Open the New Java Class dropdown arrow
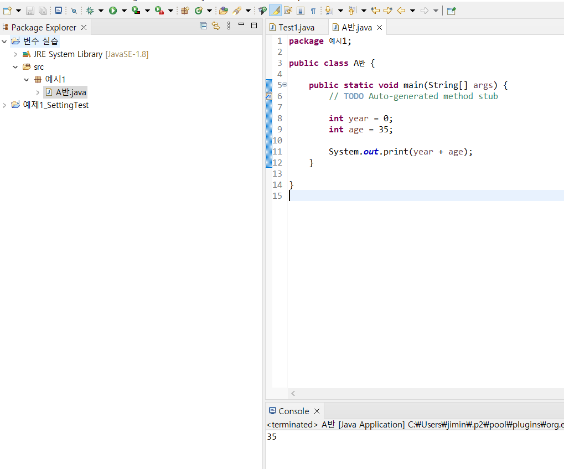Image resolution: width=564 pixels, height=469 pixels. [x=209, y=11]
